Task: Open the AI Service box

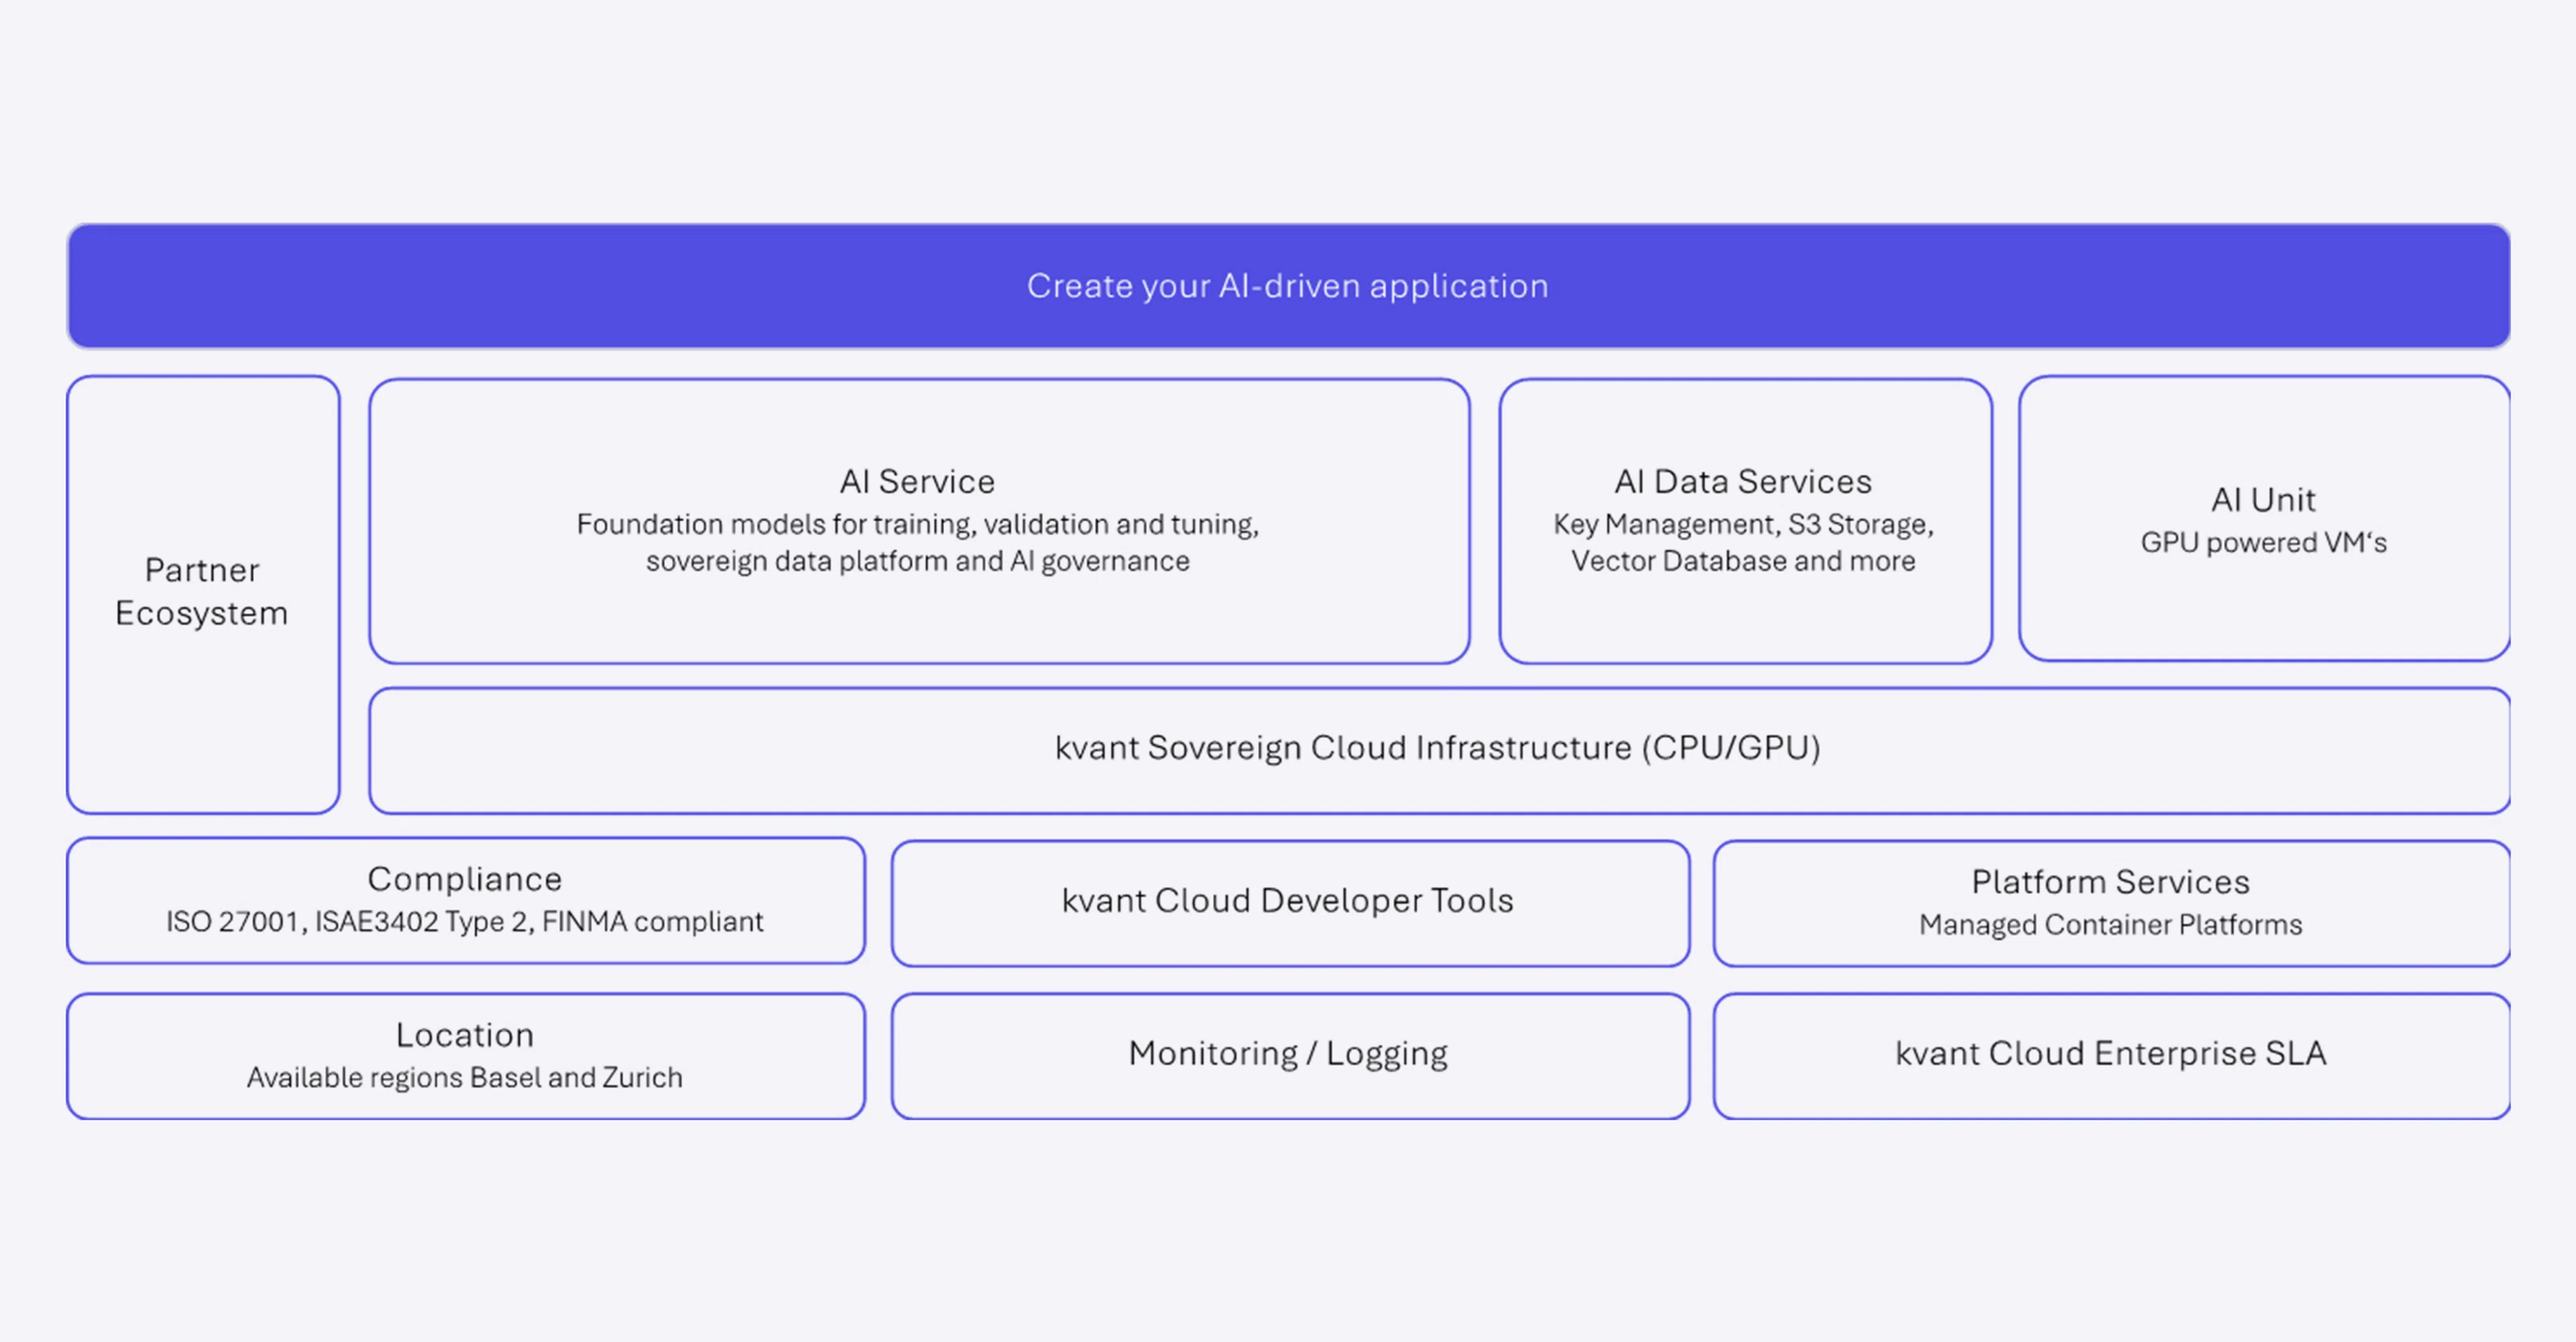Action: [x=919, y=520]
